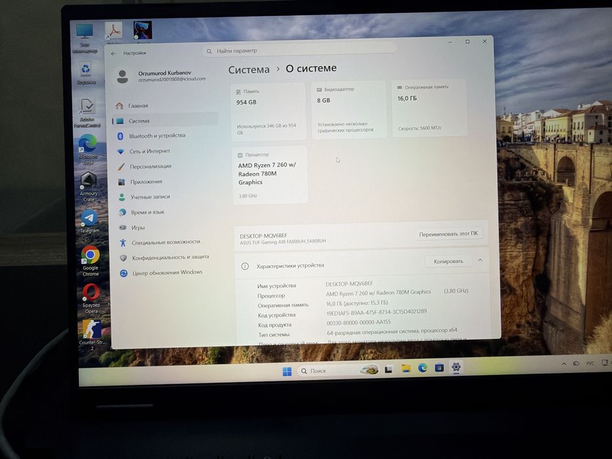Click the Bluetooth icon in the Settings sidebar
The height and width of the screenshot is (459, 612).
(x=120, y=136)
